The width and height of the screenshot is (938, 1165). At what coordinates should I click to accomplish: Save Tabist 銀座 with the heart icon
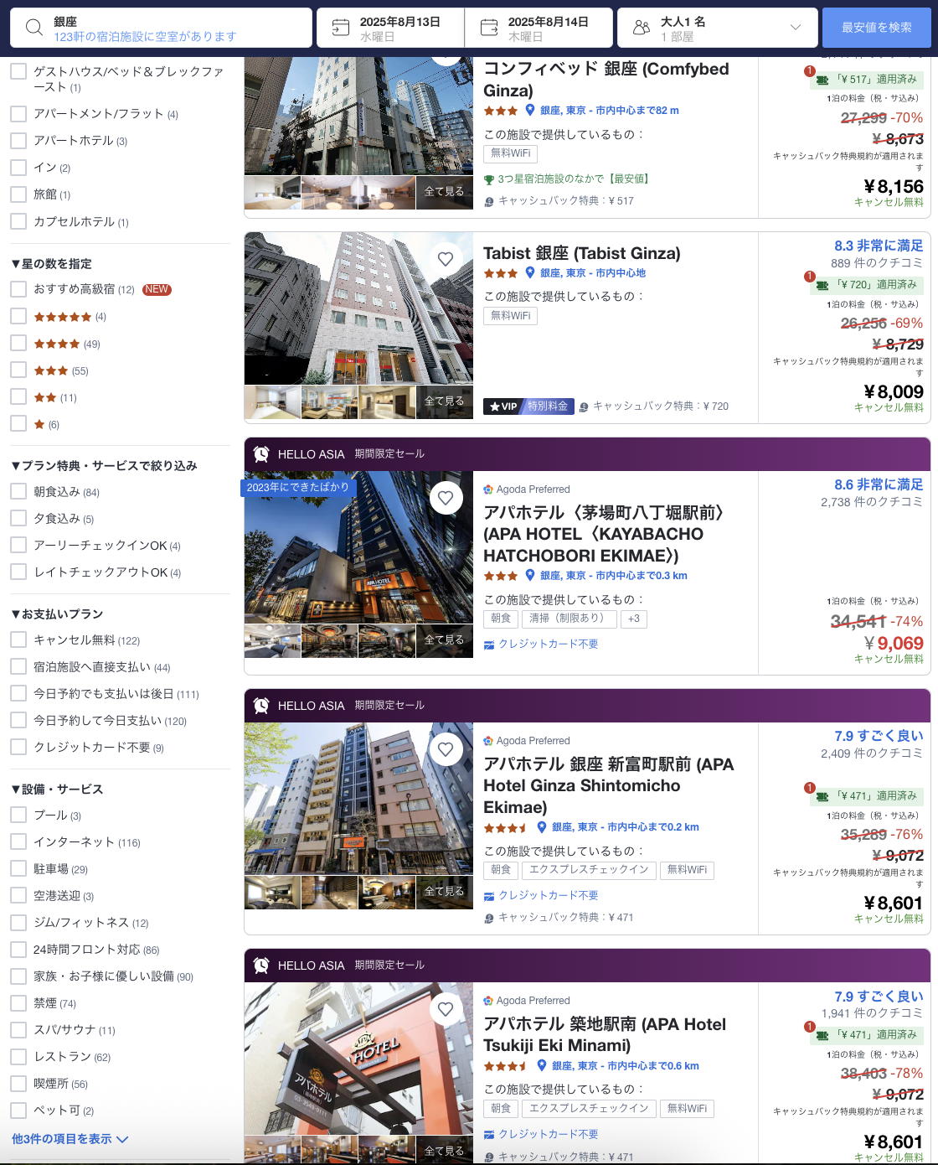pos(446,259)
